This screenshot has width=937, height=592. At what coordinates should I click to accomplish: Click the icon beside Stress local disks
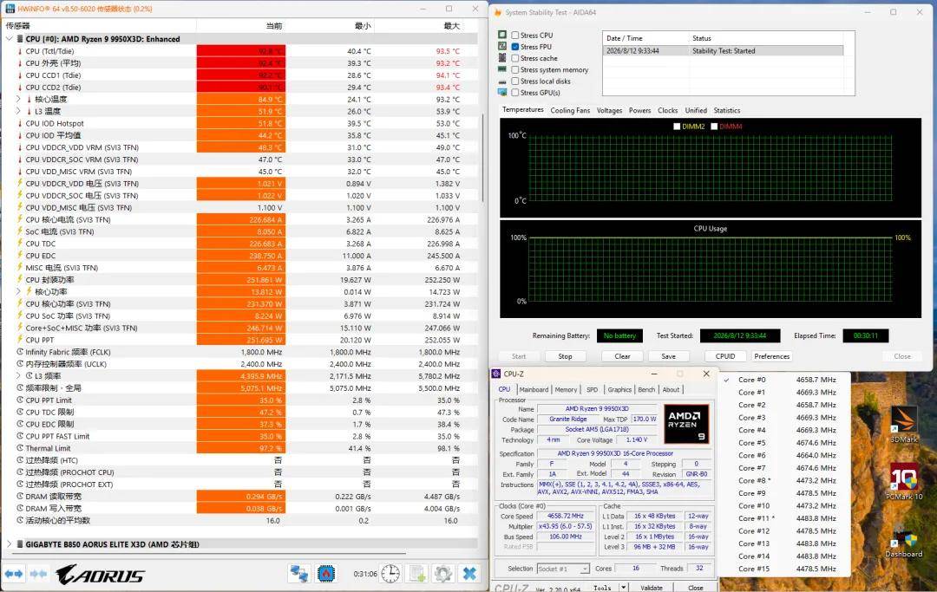pos(502,81)
